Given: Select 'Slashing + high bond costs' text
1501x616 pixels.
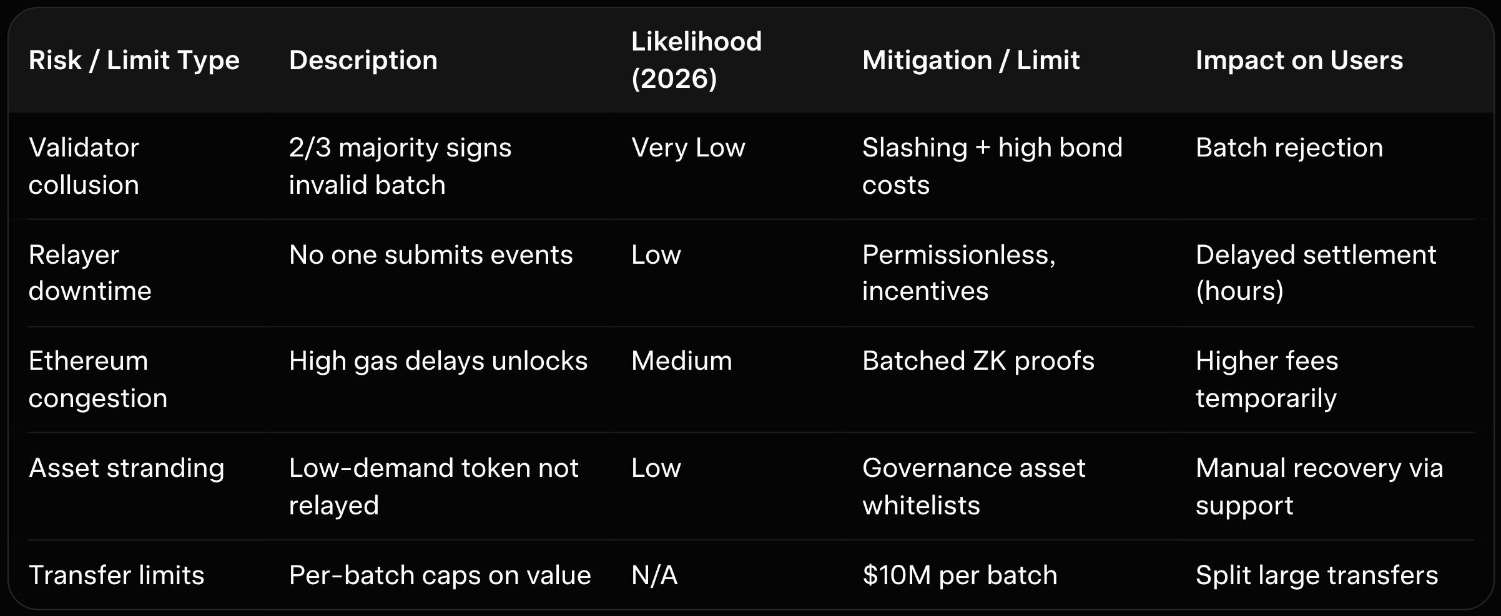Looking at the screenshot, I should [x=992, y=166].
